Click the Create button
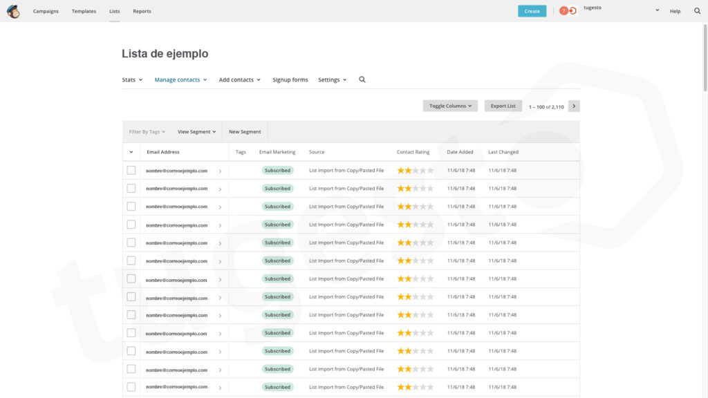 (532, 11)
